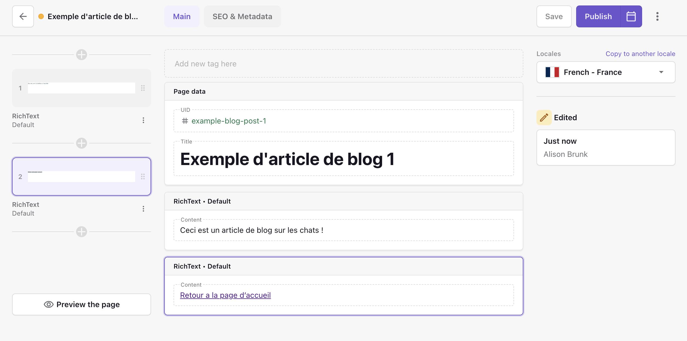This screenshot has width=687, height=341.
Task: Select the Main tab
Action: point(182,16)
